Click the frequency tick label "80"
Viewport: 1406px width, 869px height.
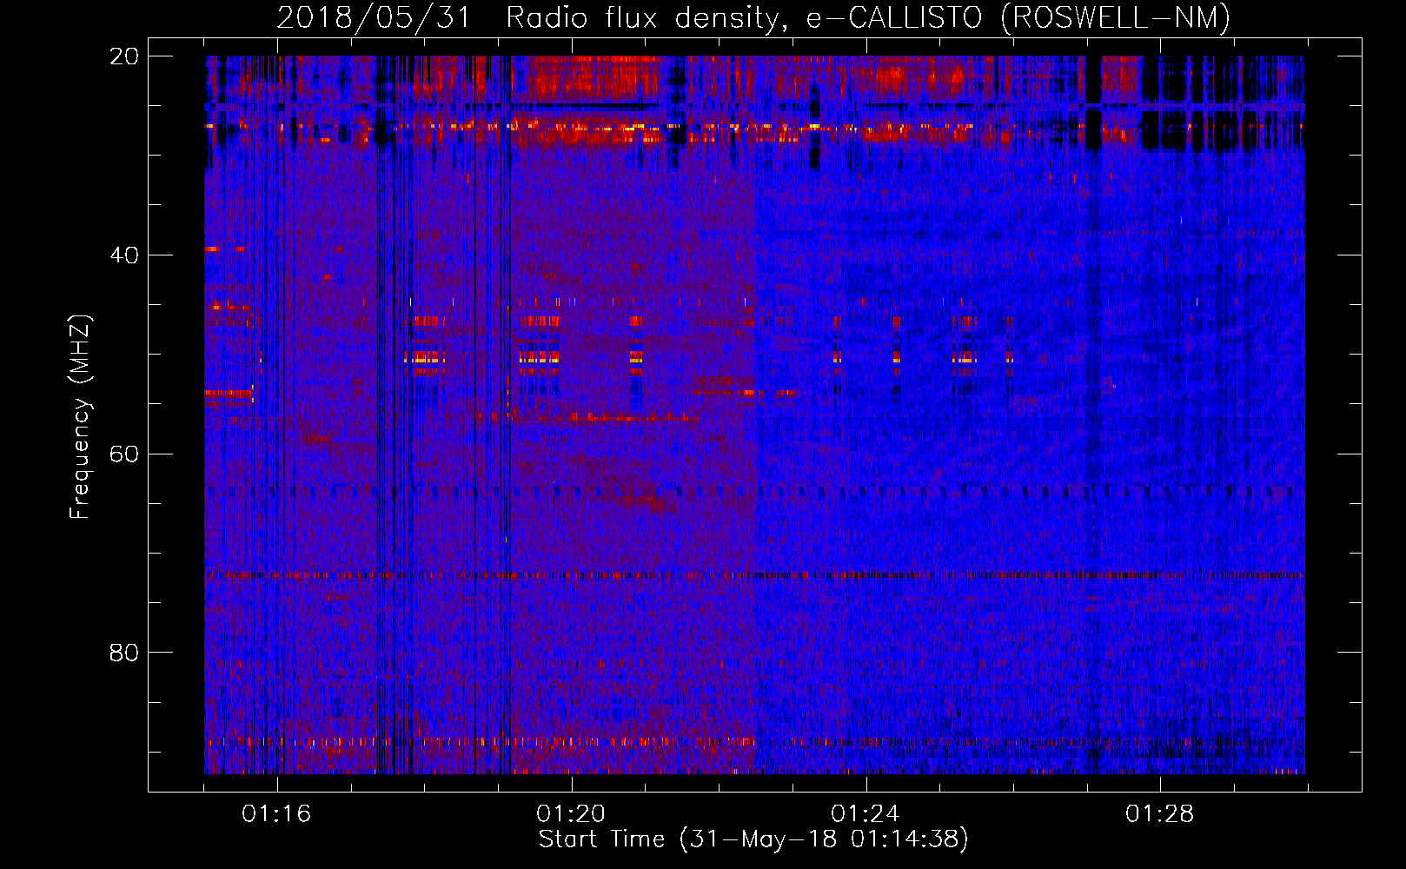(x=124, y=653)
